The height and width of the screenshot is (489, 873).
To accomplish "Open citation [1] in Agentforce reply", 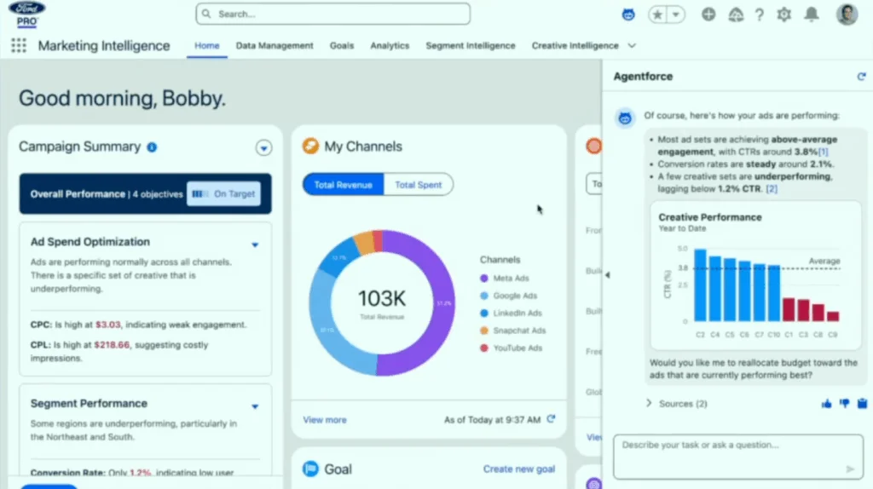I will tap(823, 152).
